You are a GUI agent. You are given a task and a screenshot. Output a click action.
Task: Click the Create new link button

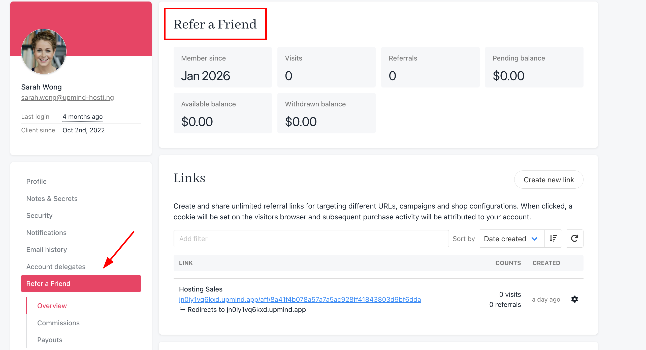click(549, 180)
